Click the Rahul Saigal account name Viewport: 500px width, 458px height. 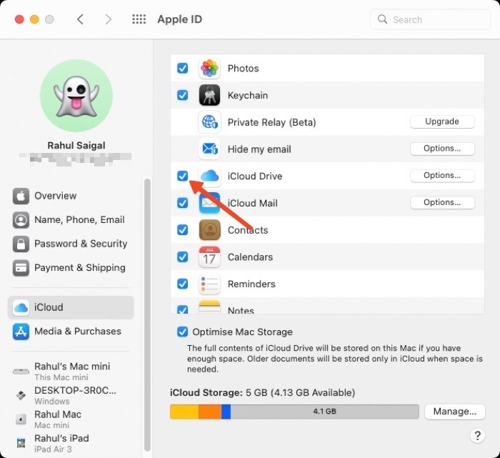coord(76,146)
